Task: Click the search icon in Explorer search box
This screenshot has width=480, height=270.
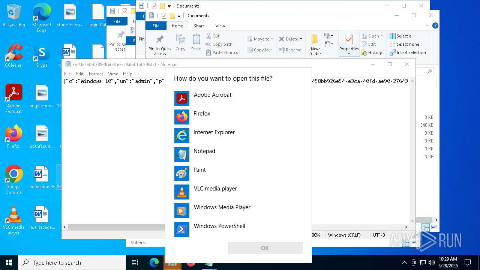Action: point(429,71)
